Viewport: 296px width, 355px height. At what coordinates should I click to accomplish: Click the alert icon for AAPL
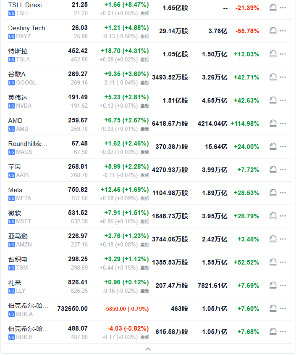click(x=273, y=170)
